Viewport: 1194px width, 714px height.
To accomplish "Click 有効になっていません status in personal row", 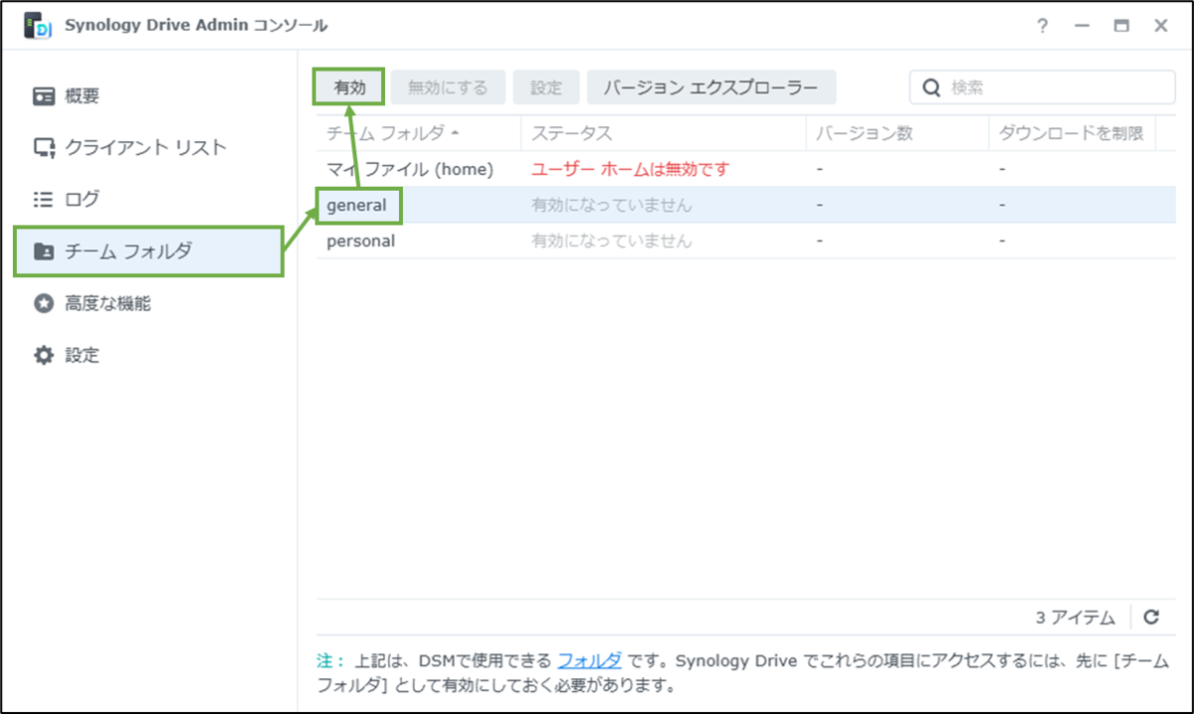I will 612,241.
